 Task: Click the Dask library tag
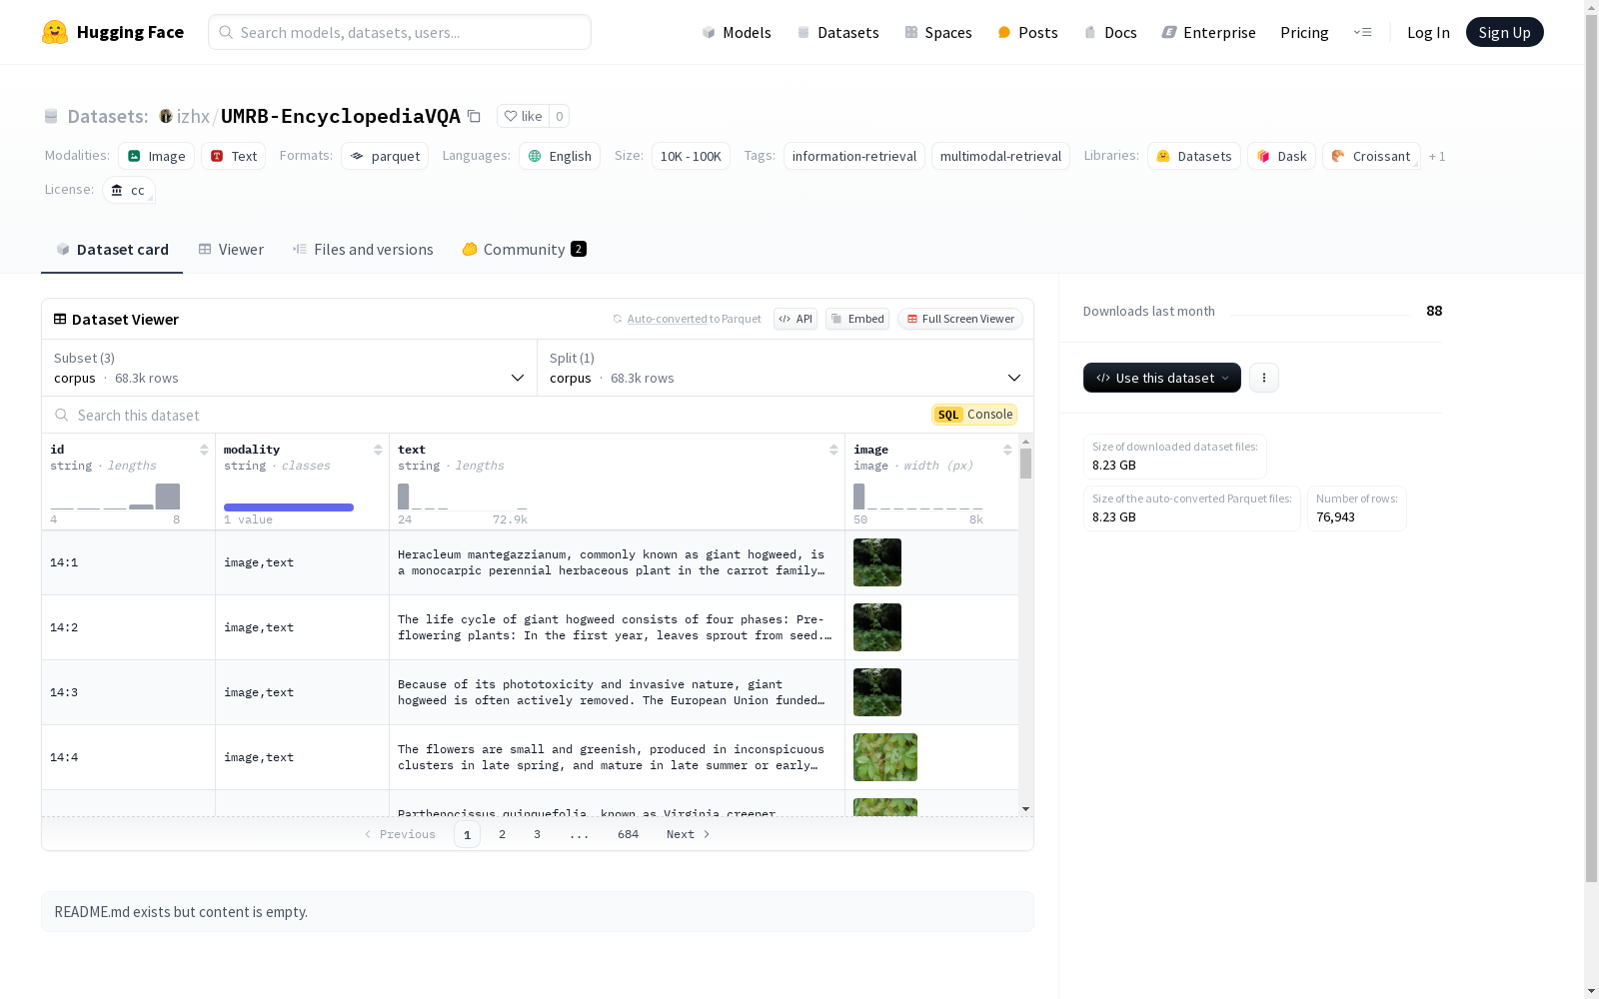point(1281,156)
